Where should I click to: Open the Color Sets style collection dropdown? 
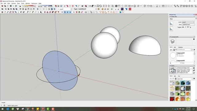click(x=185, y=79)
